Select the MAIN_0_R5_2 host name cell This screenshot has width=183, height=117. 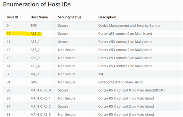41,107
